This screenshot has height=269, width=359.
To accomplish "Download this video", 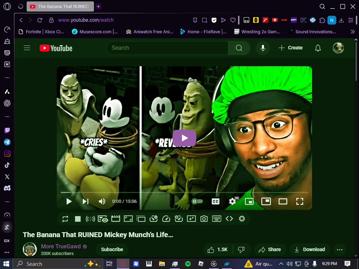I will tap(310, 249).
